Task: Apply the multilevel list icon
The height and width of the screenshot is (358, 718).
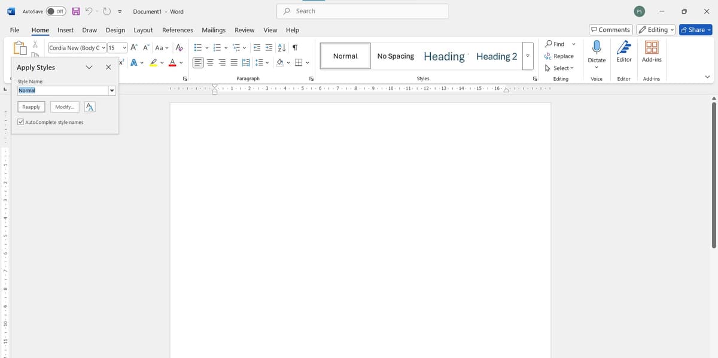Action: [x=236, y=47]
